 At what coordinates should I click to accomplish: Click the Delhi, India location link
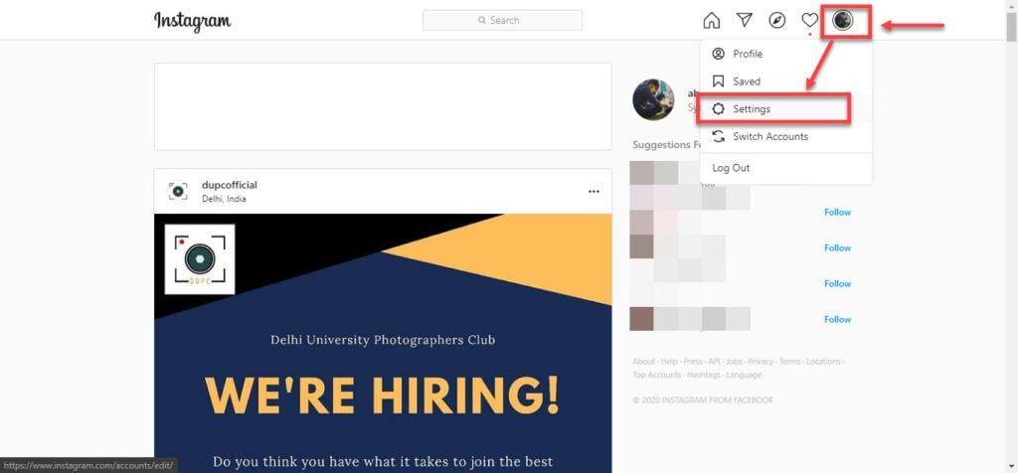pos(224,199)
